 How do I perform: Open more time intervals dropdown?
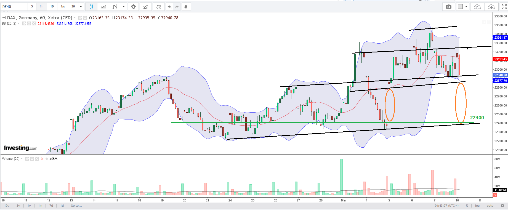(x=81, y=7)
